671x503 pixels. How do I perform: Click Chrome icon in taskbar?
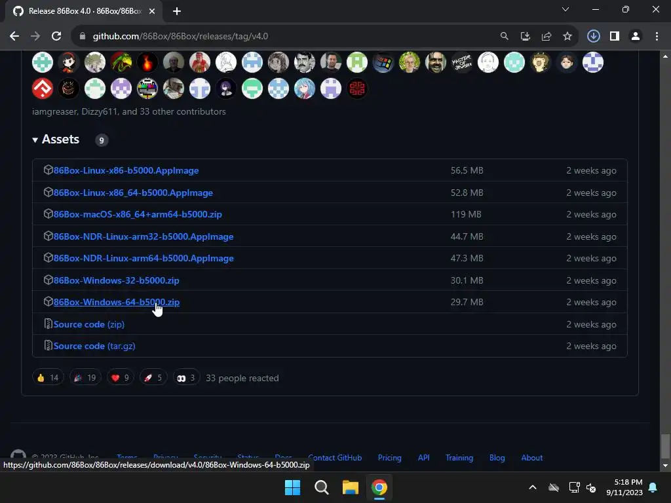click(x=379, y=487)
